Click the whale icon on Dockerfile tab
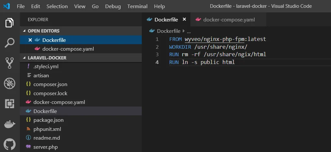Screen dimensions: 331x152 click(x=150, y=19)
